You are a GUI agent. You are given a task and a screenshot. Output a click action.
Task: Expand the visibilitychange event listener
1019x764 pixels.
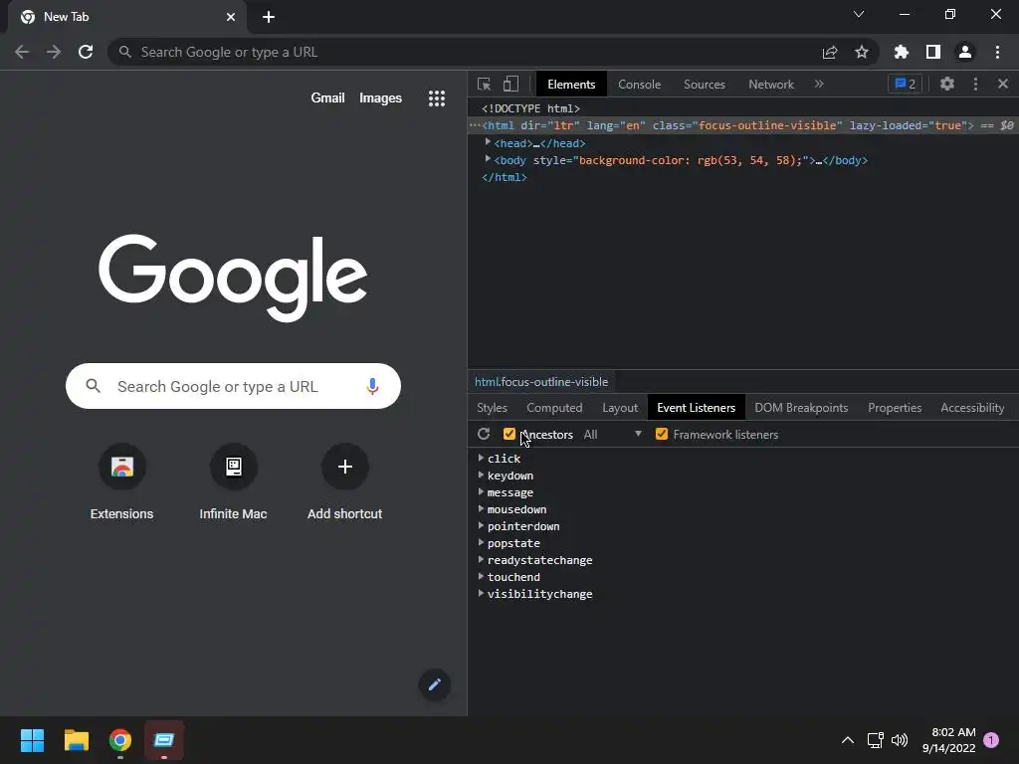[x=481, y=593]
